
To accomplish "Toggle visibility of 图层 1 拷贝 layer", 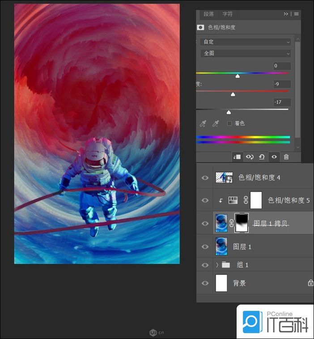I will tap(205, 223).
